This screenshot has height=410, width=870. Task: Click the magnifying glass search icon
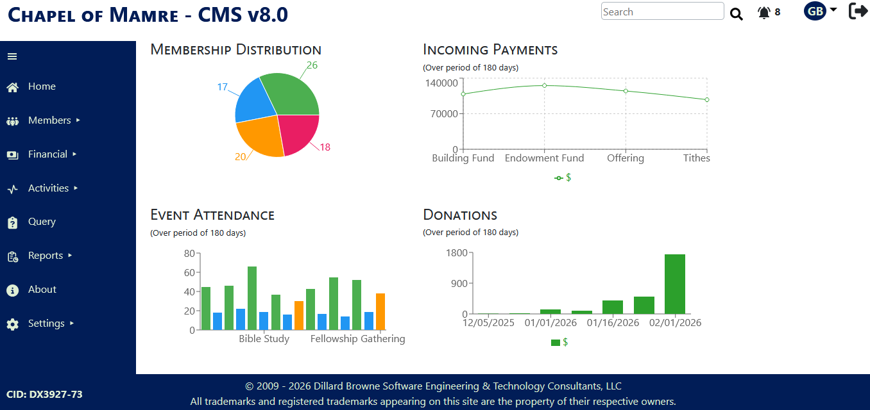(736, 13)
